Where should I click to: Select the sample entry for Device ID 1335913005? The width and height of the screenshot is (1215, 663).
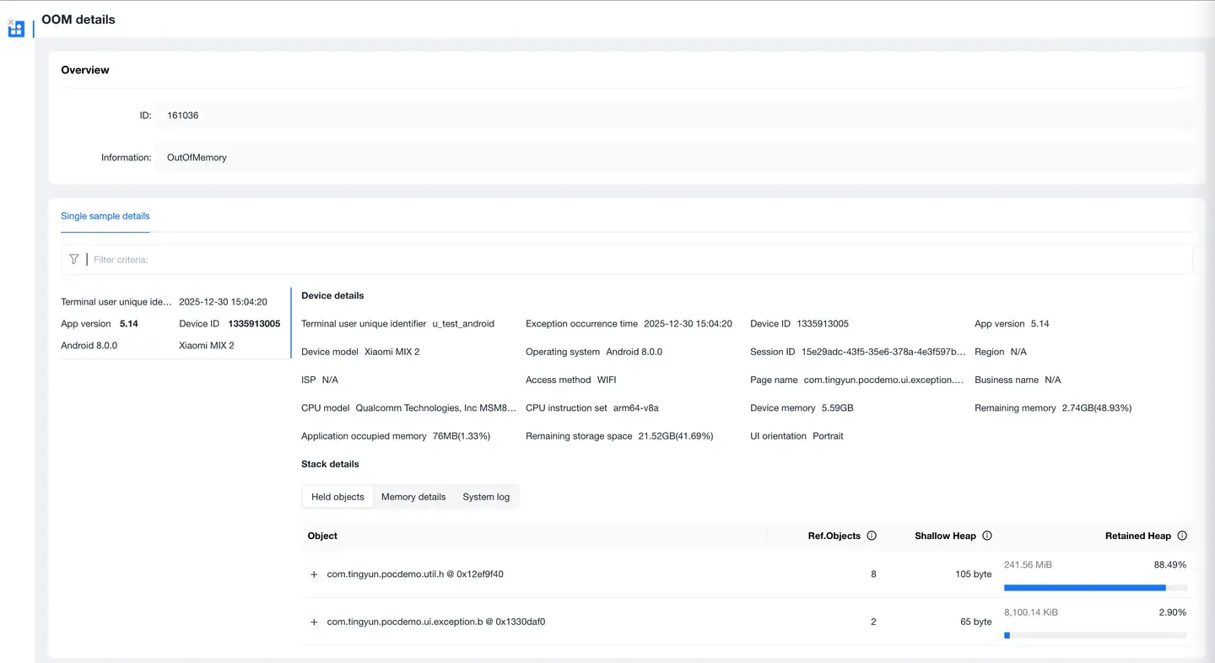pos(170,324)
